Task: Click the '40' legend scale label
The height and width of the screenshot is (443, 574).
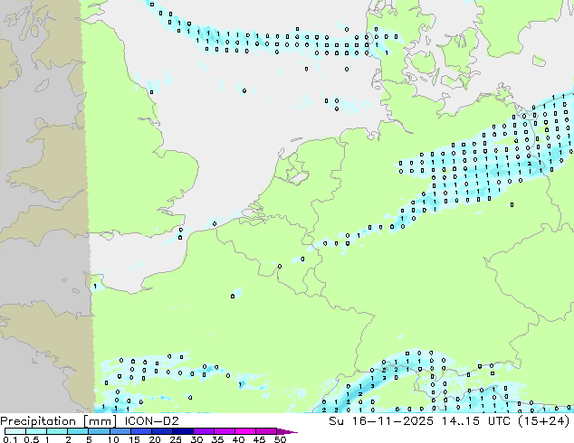Action: pos(238,439)
